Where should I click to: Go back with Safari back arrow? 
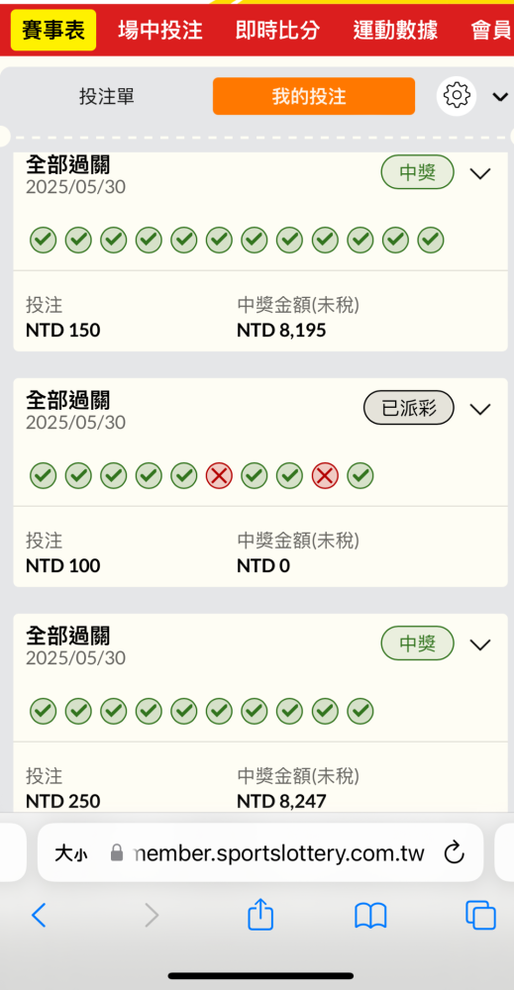coord(39,915)
